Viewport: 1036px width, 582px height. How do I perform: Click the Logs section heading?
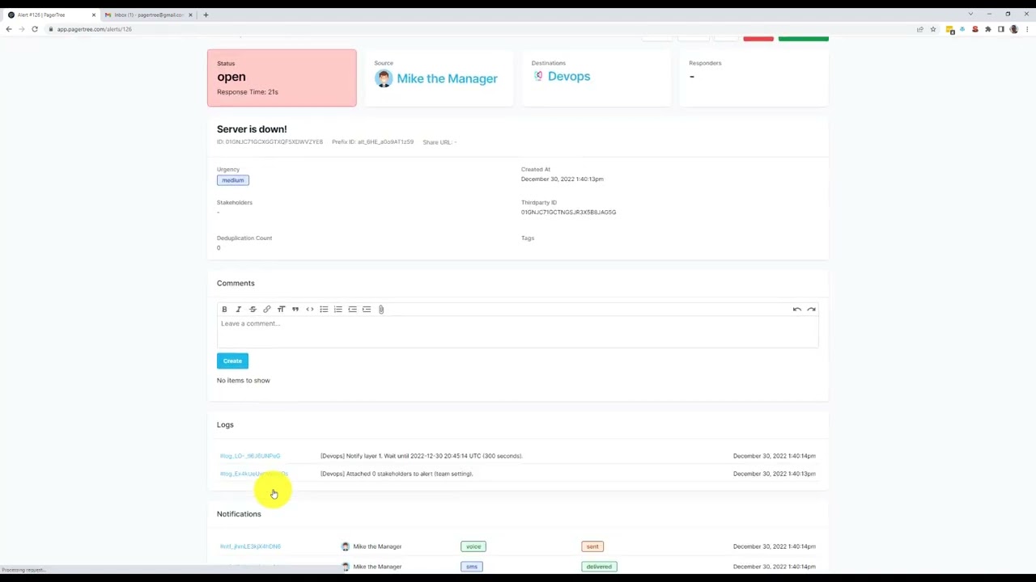point(225,425)
